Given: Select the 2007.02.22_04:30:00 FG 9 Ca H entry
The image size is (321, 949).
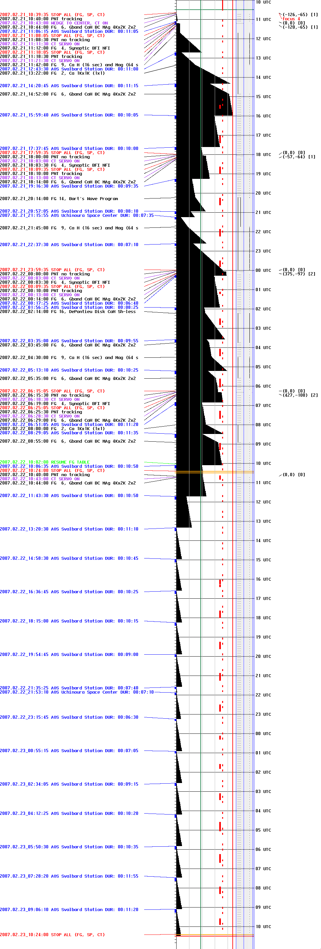Looking at the screenshot, I should tap(69, 357).
